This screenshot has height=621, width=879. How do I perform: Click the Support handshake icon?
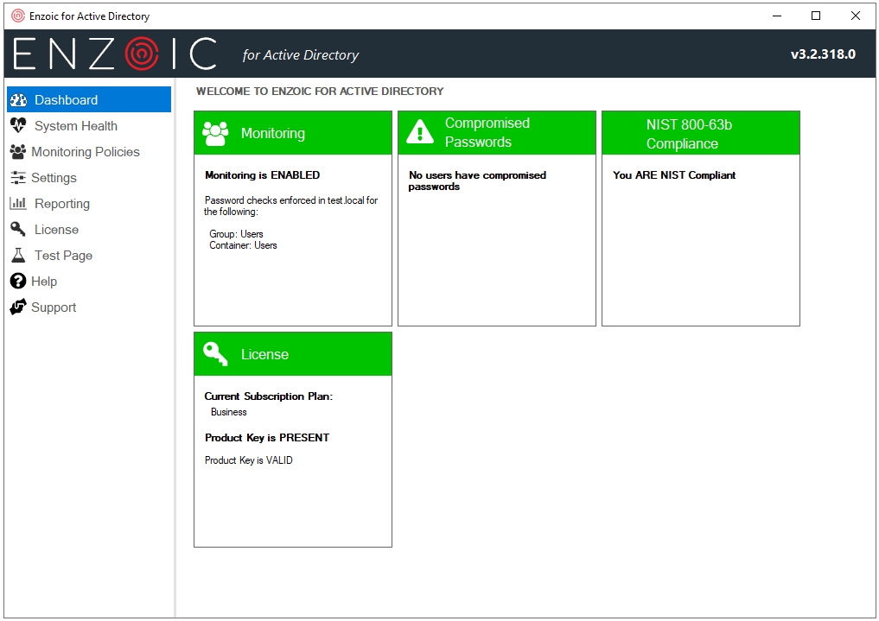click(18, 307)
